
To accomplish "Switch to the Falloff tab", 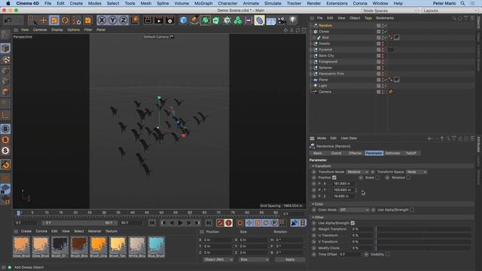I will click(x=411, y=153).
